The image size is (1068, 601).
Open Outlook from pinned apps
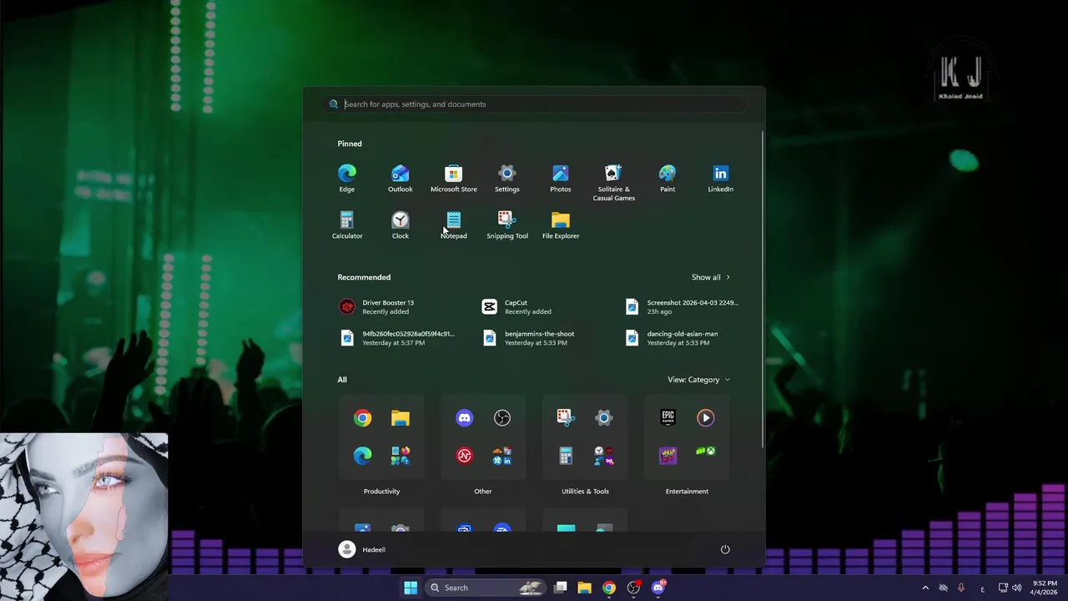(400, 179)
